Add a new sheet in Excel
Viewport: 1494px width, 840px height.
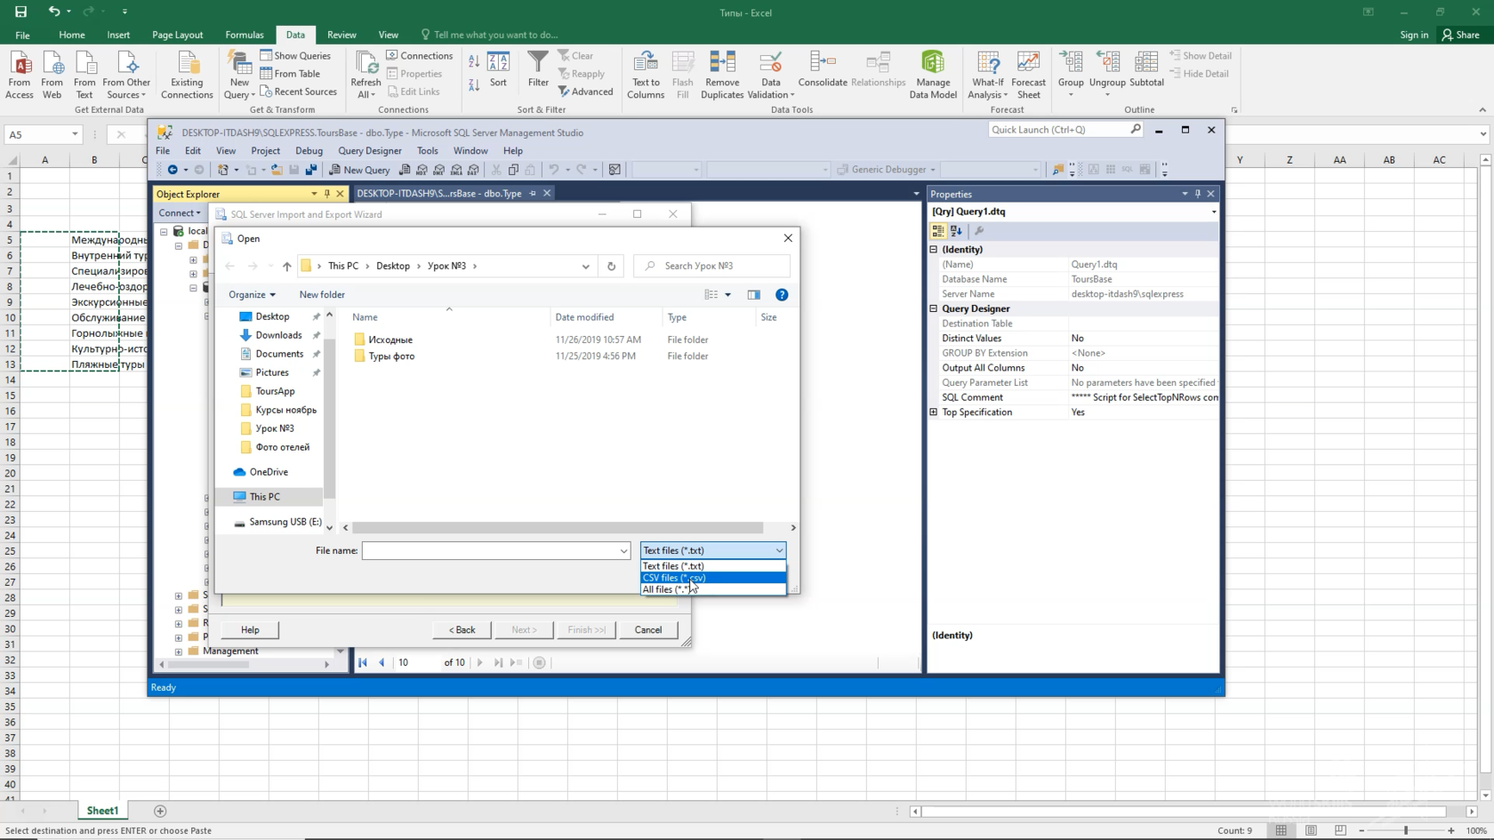point(160,811)
